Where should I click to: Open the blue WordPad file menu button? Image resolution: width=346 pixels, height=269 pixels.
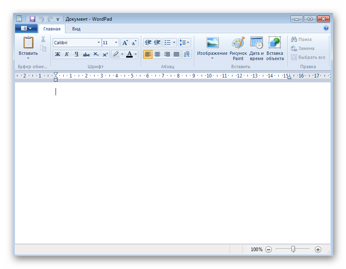tap(26, 28)
